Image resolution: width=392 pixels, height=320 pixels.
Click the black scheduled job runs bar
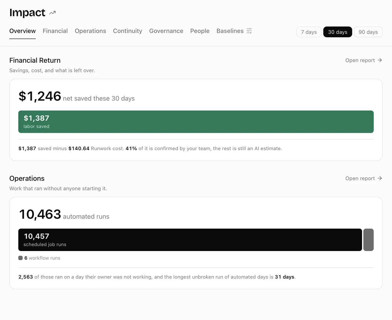tap(190, 240)
